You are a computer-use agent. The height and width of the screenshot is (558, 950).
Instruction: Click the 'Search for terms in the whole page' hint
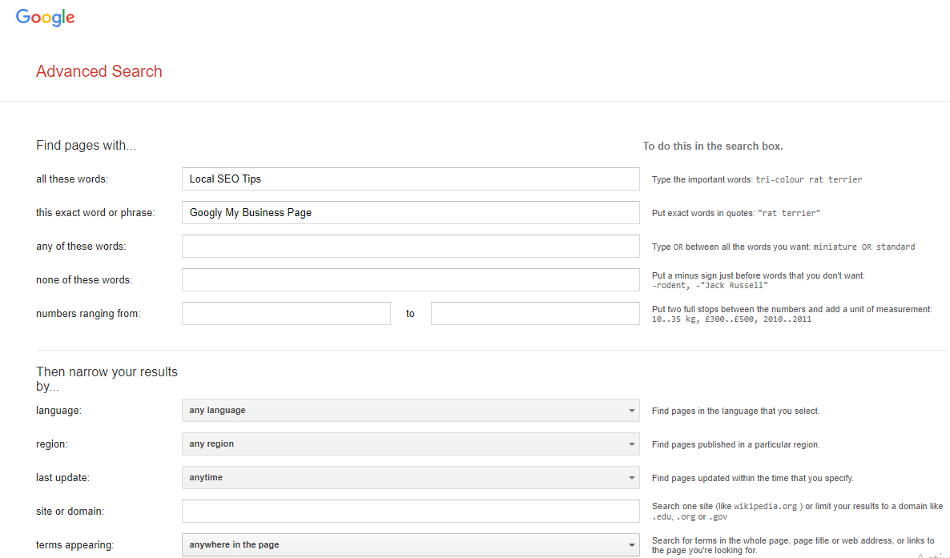tap(793, 545)
